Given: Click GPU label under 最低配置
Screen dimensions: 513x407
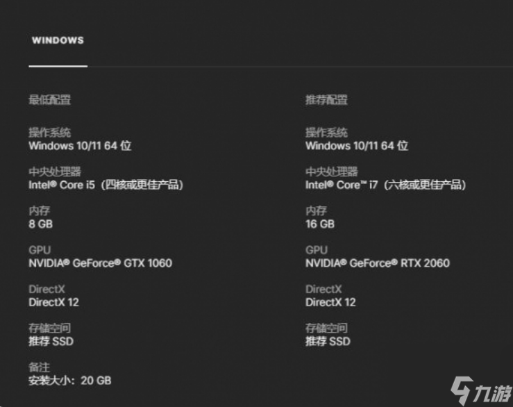Looking at the screenshot, I should [40, 250].
